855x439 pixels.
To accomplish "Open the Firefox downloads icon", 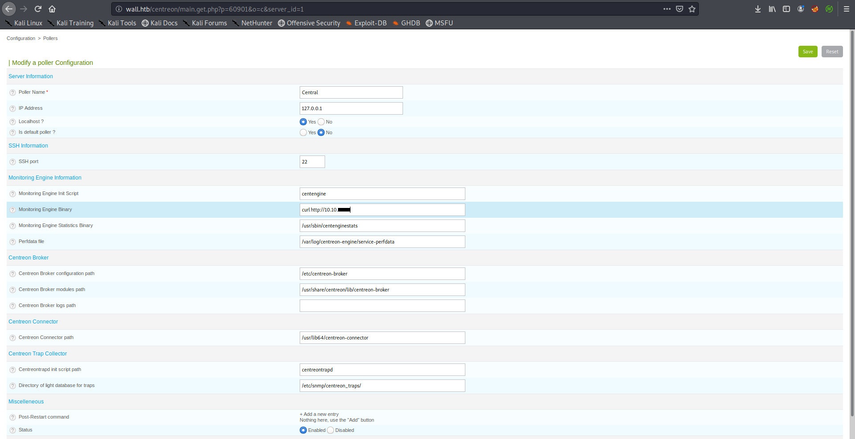I will click(757, 9).
